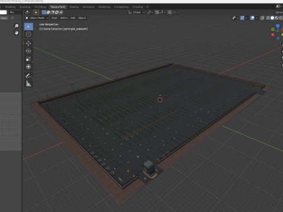Click the Options button at top right
The width and height of the screenshot is (283, 212).
(279, 12)
